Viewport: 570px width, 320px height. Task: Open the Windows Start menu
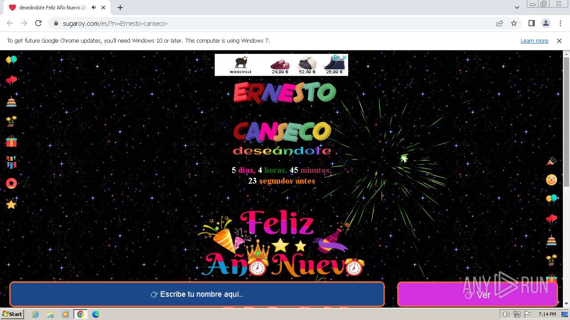click(12, 314)
